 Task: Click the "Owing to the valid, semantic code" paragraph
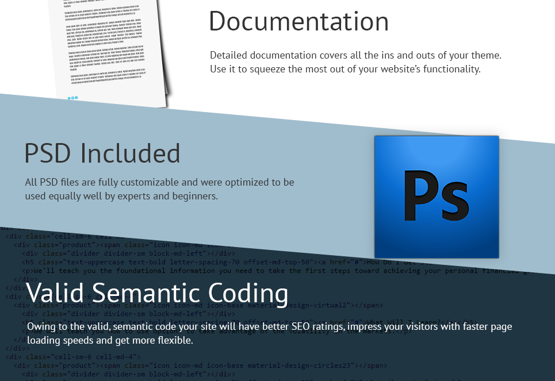click(270, 333)
